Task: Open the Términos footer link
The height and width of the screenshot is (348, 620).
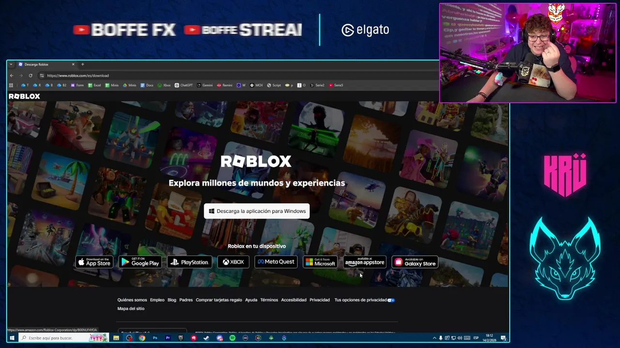Action: click(x=269, y=300)
